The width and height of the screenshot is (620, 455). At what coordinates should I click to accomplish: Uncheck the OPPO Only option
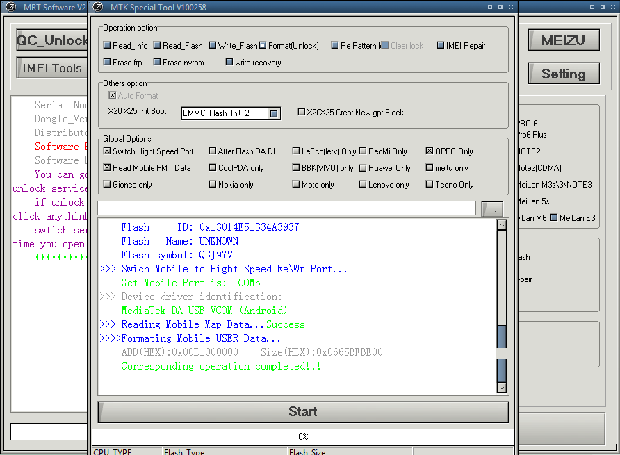(430, 151)
